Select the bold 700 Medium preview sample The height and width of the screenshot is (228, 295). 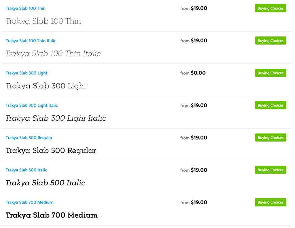point(52,215)
